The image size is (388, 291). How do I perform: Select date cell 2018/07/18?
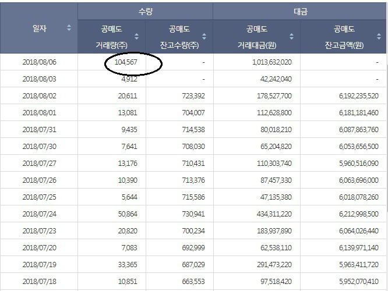point(40,281)
